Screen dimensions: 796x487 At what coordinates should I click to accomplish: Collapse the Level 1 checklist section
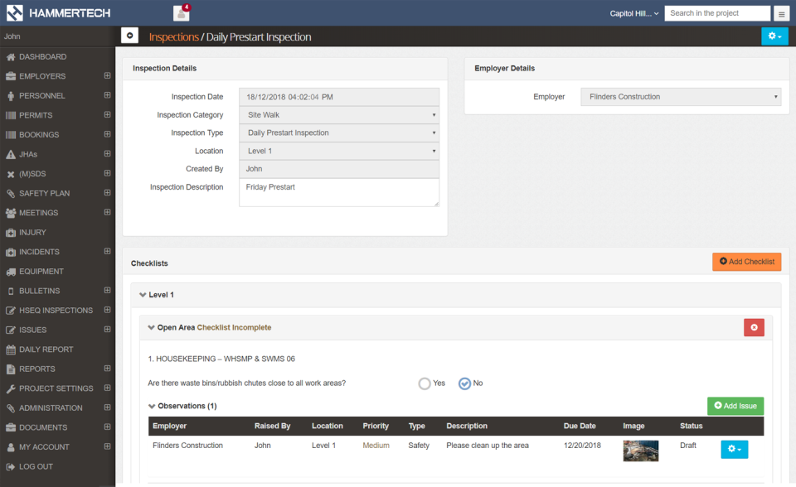[143, 295]
